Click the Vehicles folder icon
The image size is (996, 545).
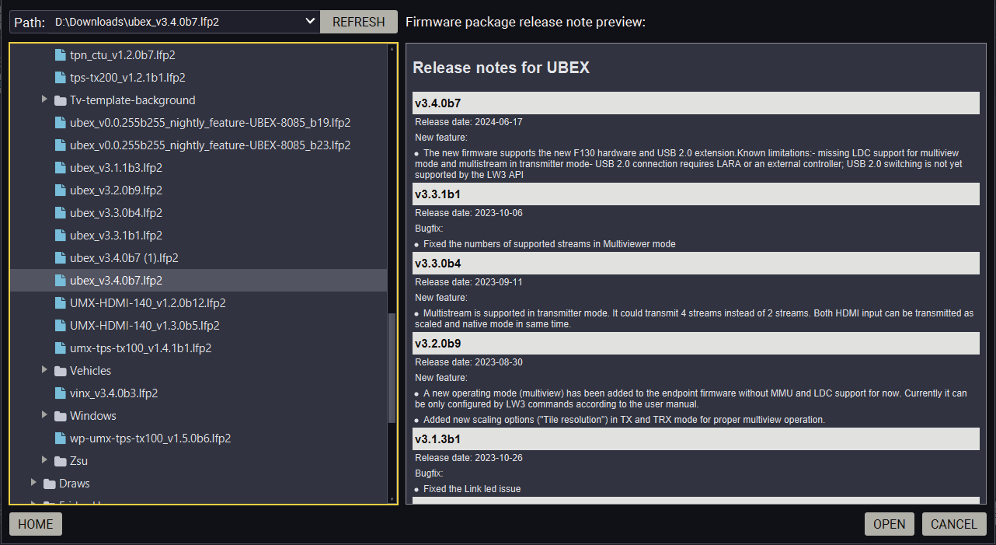click(61, 371)
